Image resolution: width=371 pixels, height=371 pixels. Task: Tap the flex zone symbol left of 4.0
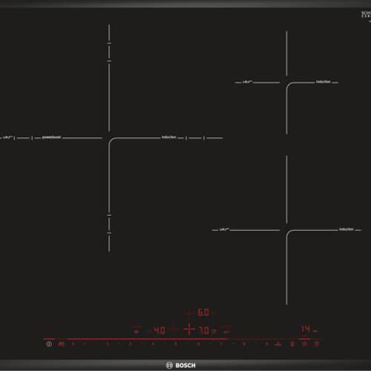137,331
